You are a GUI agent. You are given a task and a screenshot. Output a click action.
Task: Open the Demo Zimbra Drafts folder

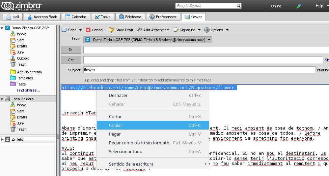(x=19, y=46)
